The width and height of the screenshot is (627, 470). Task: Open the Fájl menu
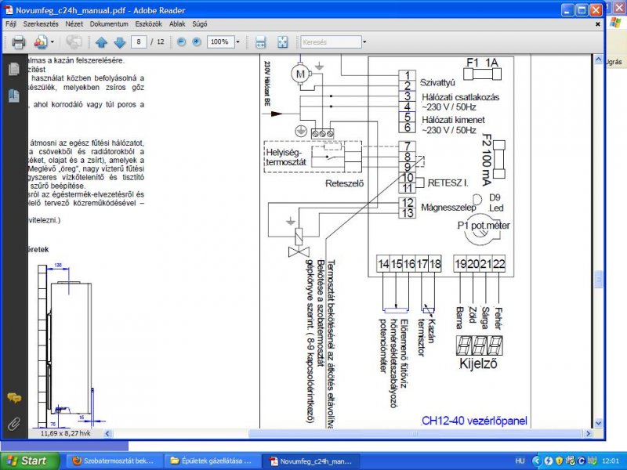point(11,24)
